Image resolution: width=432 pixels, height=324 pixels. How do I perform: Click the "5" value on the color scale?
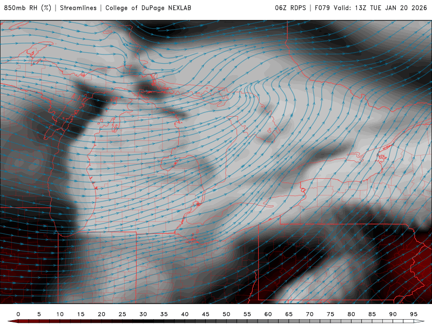click(x=39, y=314)
